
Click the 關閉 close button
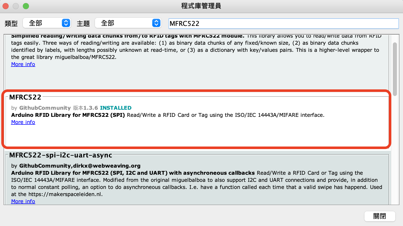pyautogui.click(x=380, y=216)
